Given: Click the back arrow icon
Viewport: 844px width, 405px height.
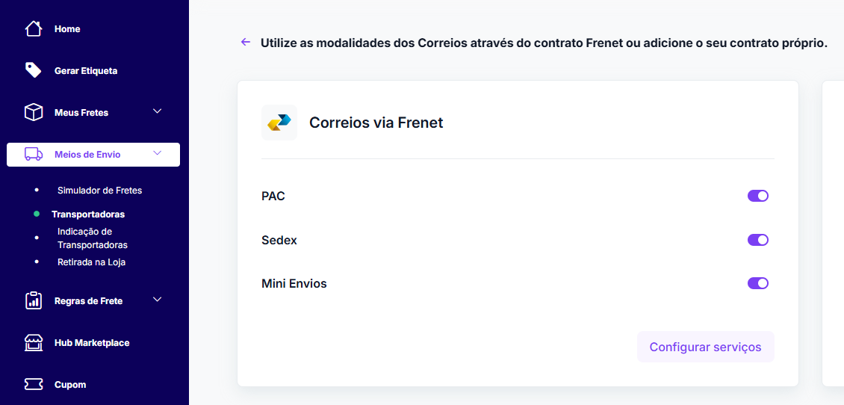Looking at the screenshot, I should coord(246,42).
